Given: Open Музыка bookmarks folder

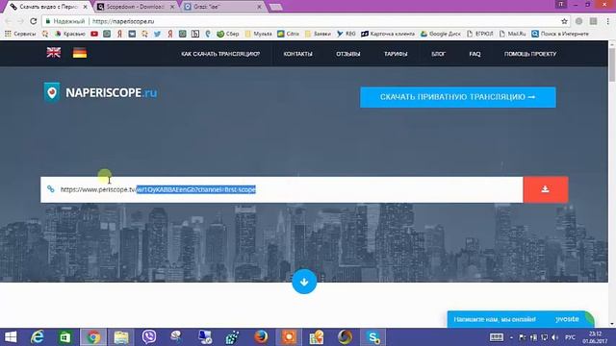Looking at the screenshot, I should 259,35.
